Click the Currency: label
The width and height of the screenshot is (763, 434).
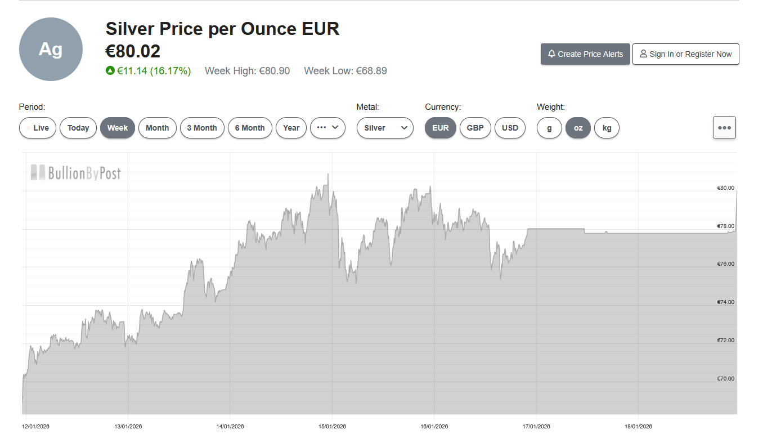click(443, 107)
